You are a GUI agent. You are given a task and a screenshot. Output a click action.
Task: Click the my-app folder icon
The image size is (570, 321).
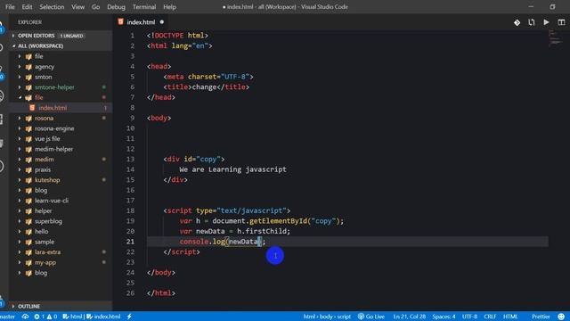28,262
